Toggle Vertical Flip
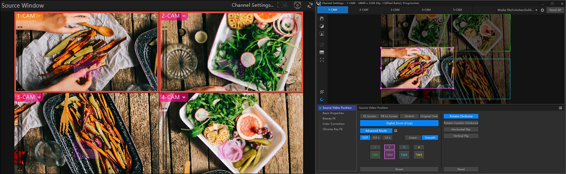566x174 pixels. pos(461,136)
